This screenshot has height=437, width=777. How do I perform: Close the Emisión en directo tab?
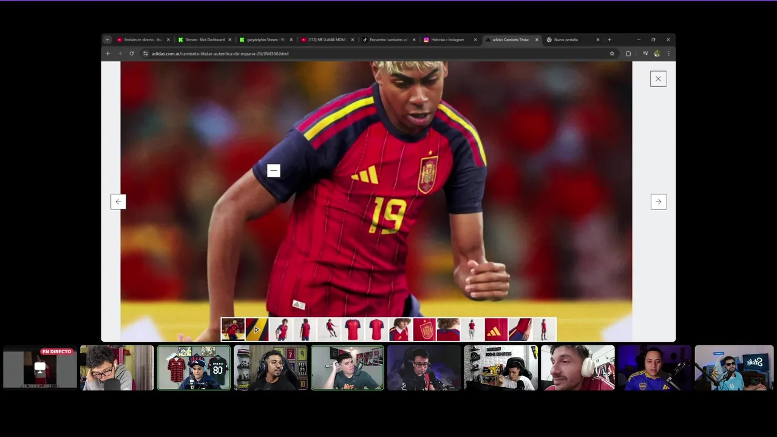[x=168, y=39]
